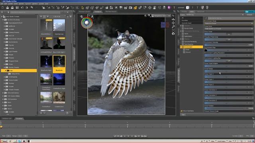Viewport: 255px width, 143px height.
Task: Select the yellow Node Selection arrow tool
Action: tap(82, 8)
